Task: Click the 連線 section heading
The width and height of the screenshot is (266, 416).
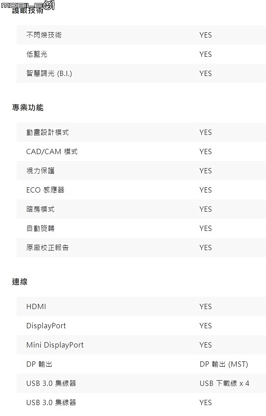Action: [20, 282]
